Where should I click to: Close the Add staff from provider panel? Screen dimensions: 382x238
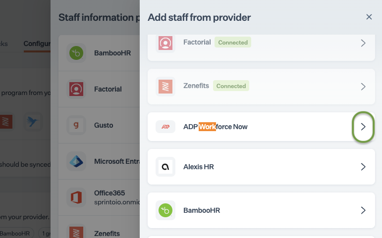point(369,17)
